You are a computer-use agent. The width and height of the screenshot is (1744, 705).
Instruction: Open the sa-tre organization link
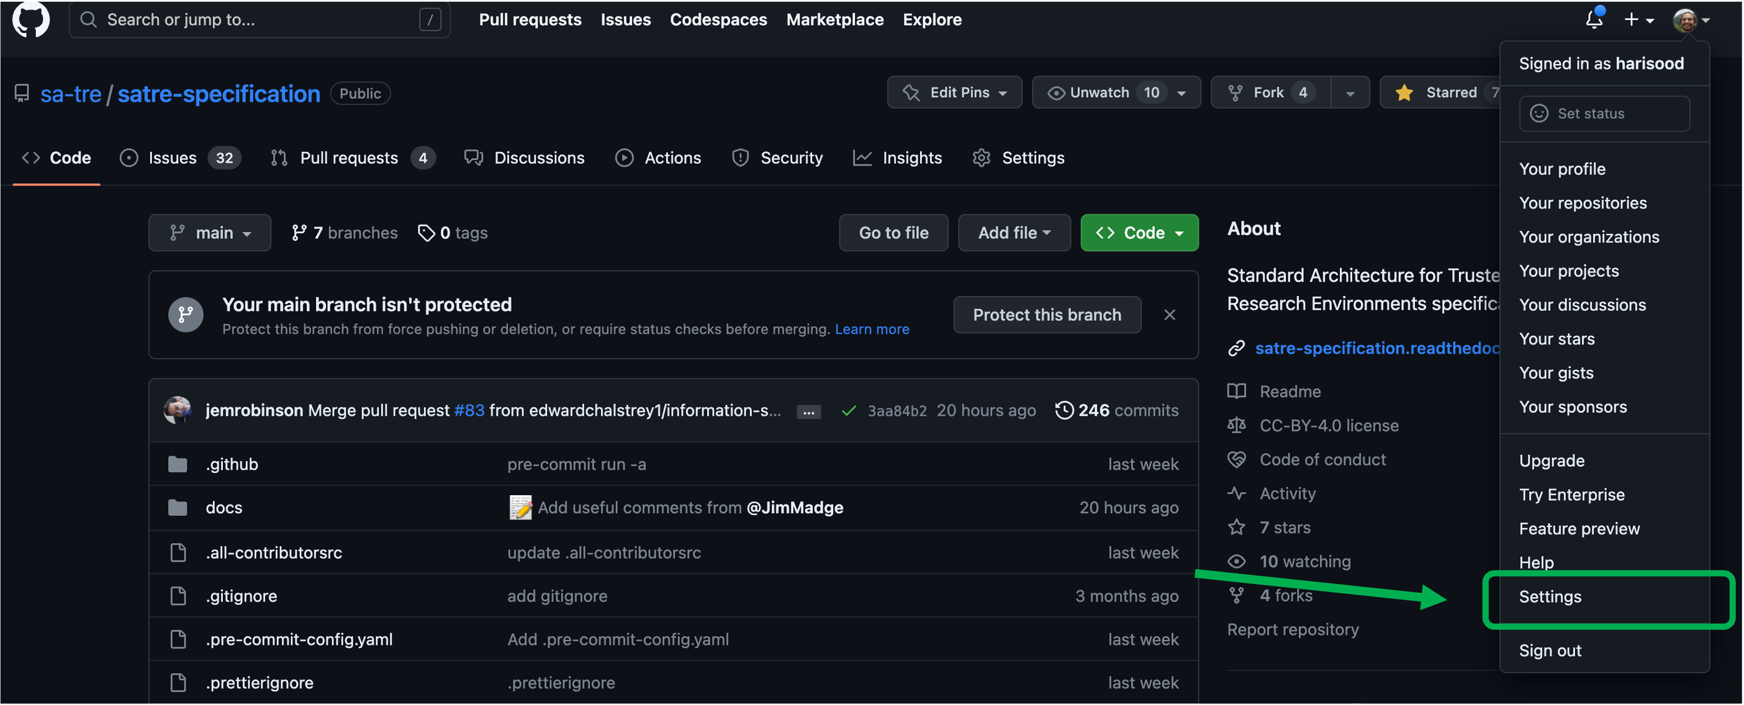coord(70,93)
